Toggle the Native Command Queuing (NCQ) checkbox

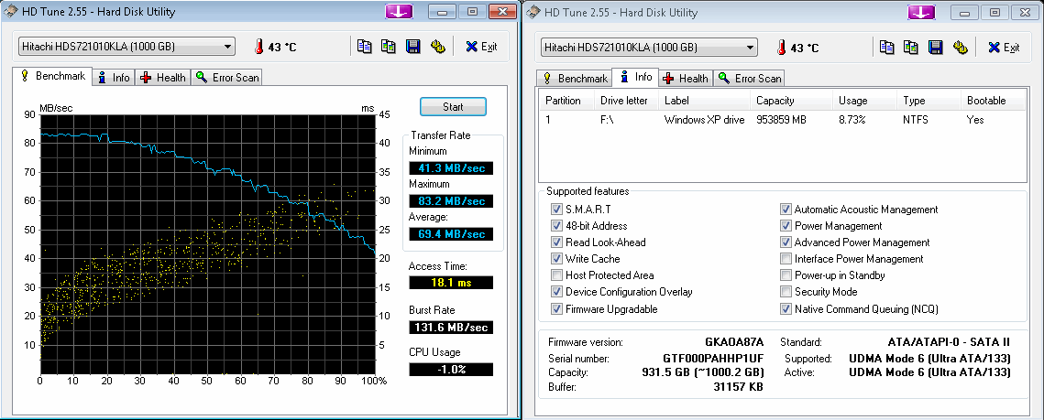[786, 309]
